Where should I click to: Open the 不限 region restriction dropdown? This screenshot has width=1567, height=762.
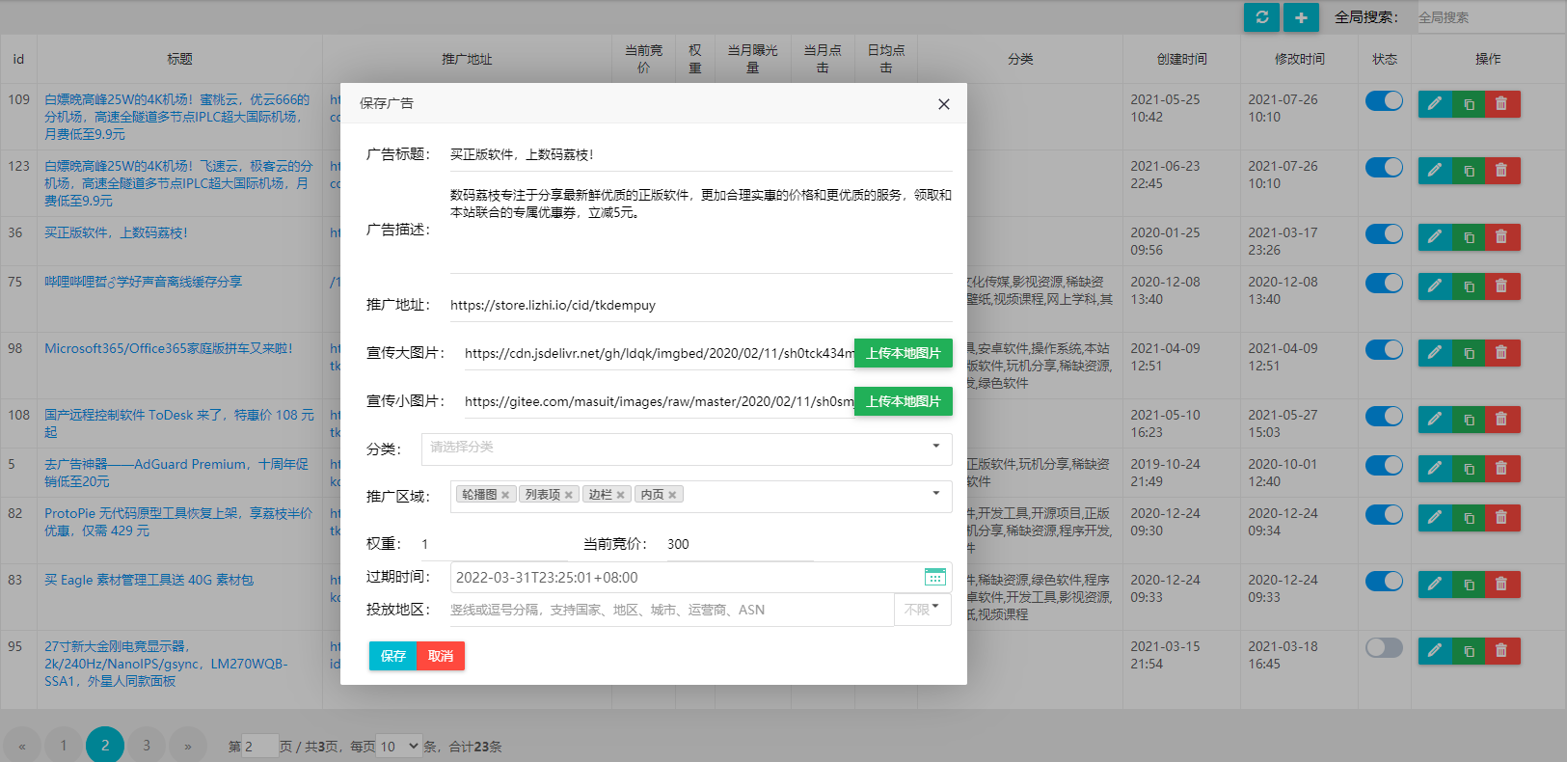922,610
